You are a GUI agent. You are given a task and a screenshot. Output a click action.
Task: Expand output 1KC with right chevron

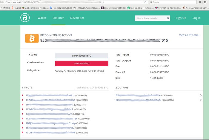[201, 100]
